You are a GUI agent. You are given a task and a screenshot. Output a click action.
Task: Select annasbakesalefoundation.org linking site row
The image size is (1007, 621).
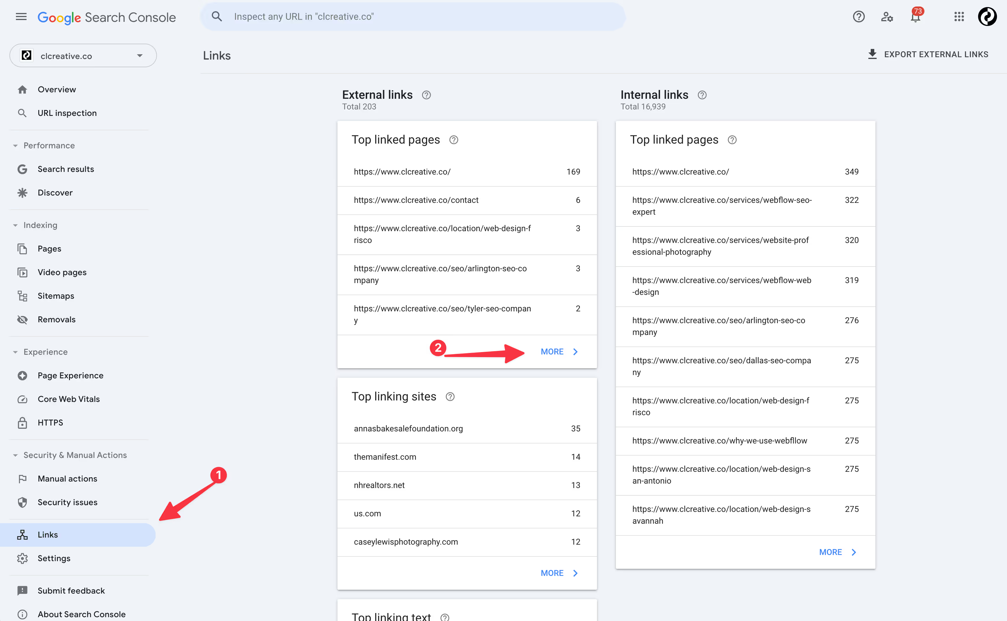tap(467, 428)
